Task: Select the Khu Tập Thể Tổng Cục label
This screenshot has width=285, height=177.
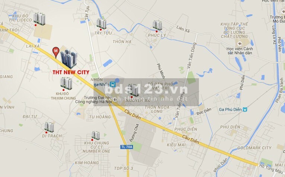Action: click(234, 26)
